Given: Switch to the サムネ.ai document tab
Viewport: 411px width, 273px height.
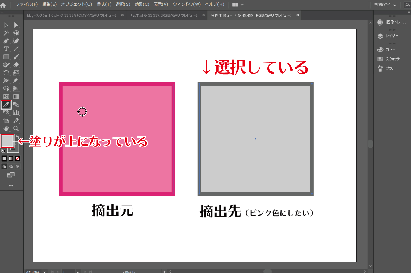Looking at the screenshot, I should (163, 15).
